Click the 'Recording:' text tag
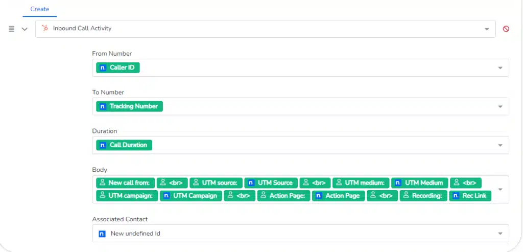This screenshot has height=252, width=523. pyautogui.click(x=423, y=196)
